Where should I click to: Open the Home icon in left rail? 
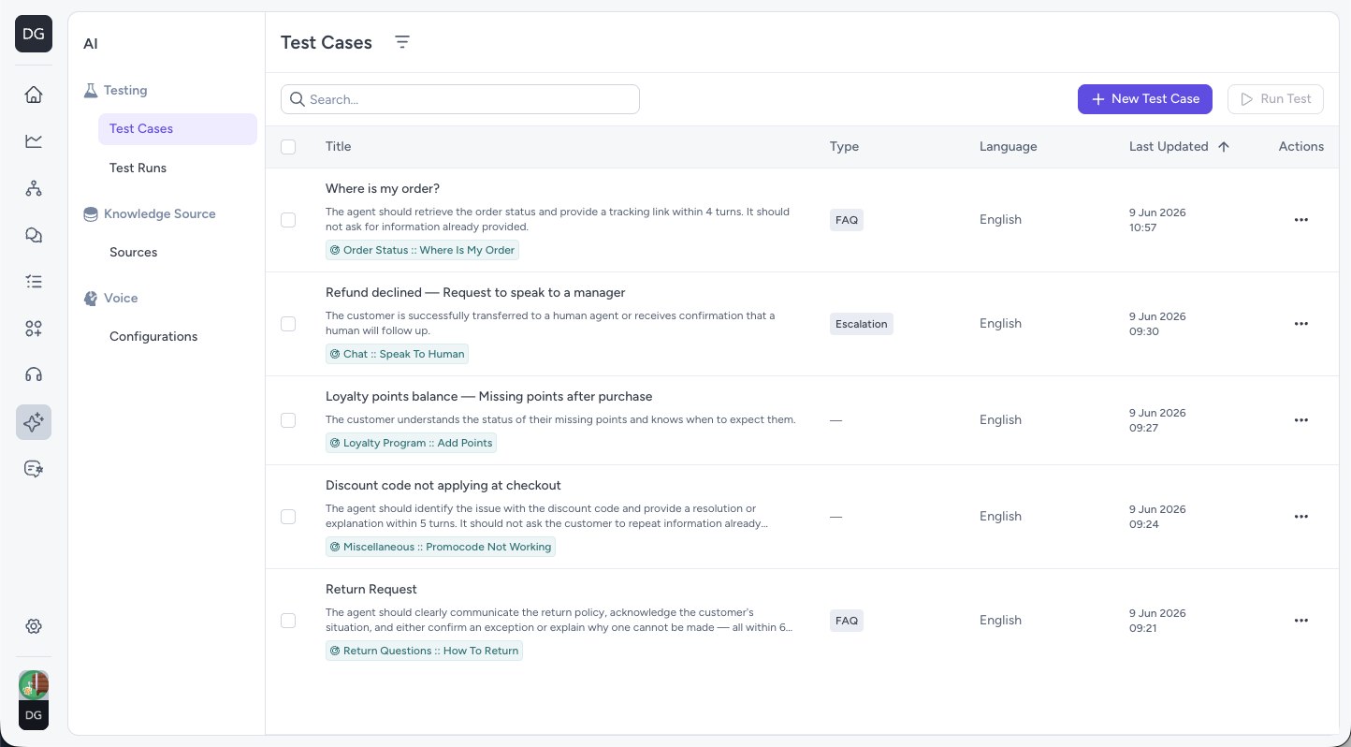[x=34, y=94]
